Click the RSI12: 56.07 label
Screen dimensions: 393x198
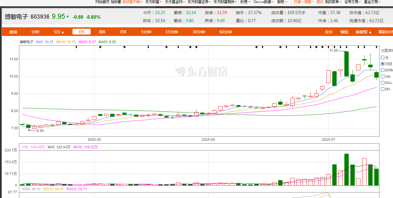point(53,189)
